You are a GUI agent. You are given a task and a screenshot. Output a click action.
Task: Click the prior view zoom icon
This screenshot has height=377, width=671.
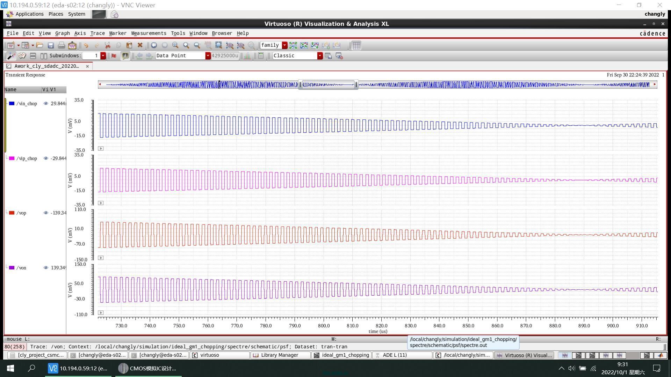click(154, 45)
